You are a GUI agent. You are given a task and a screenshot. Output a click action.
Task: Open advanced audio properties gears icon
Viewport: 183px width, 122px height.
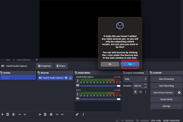point(77,114)
